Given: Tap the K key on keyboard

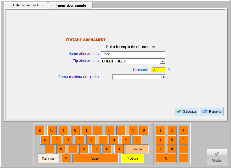Looking at the screenshot, I should point(126,140).
